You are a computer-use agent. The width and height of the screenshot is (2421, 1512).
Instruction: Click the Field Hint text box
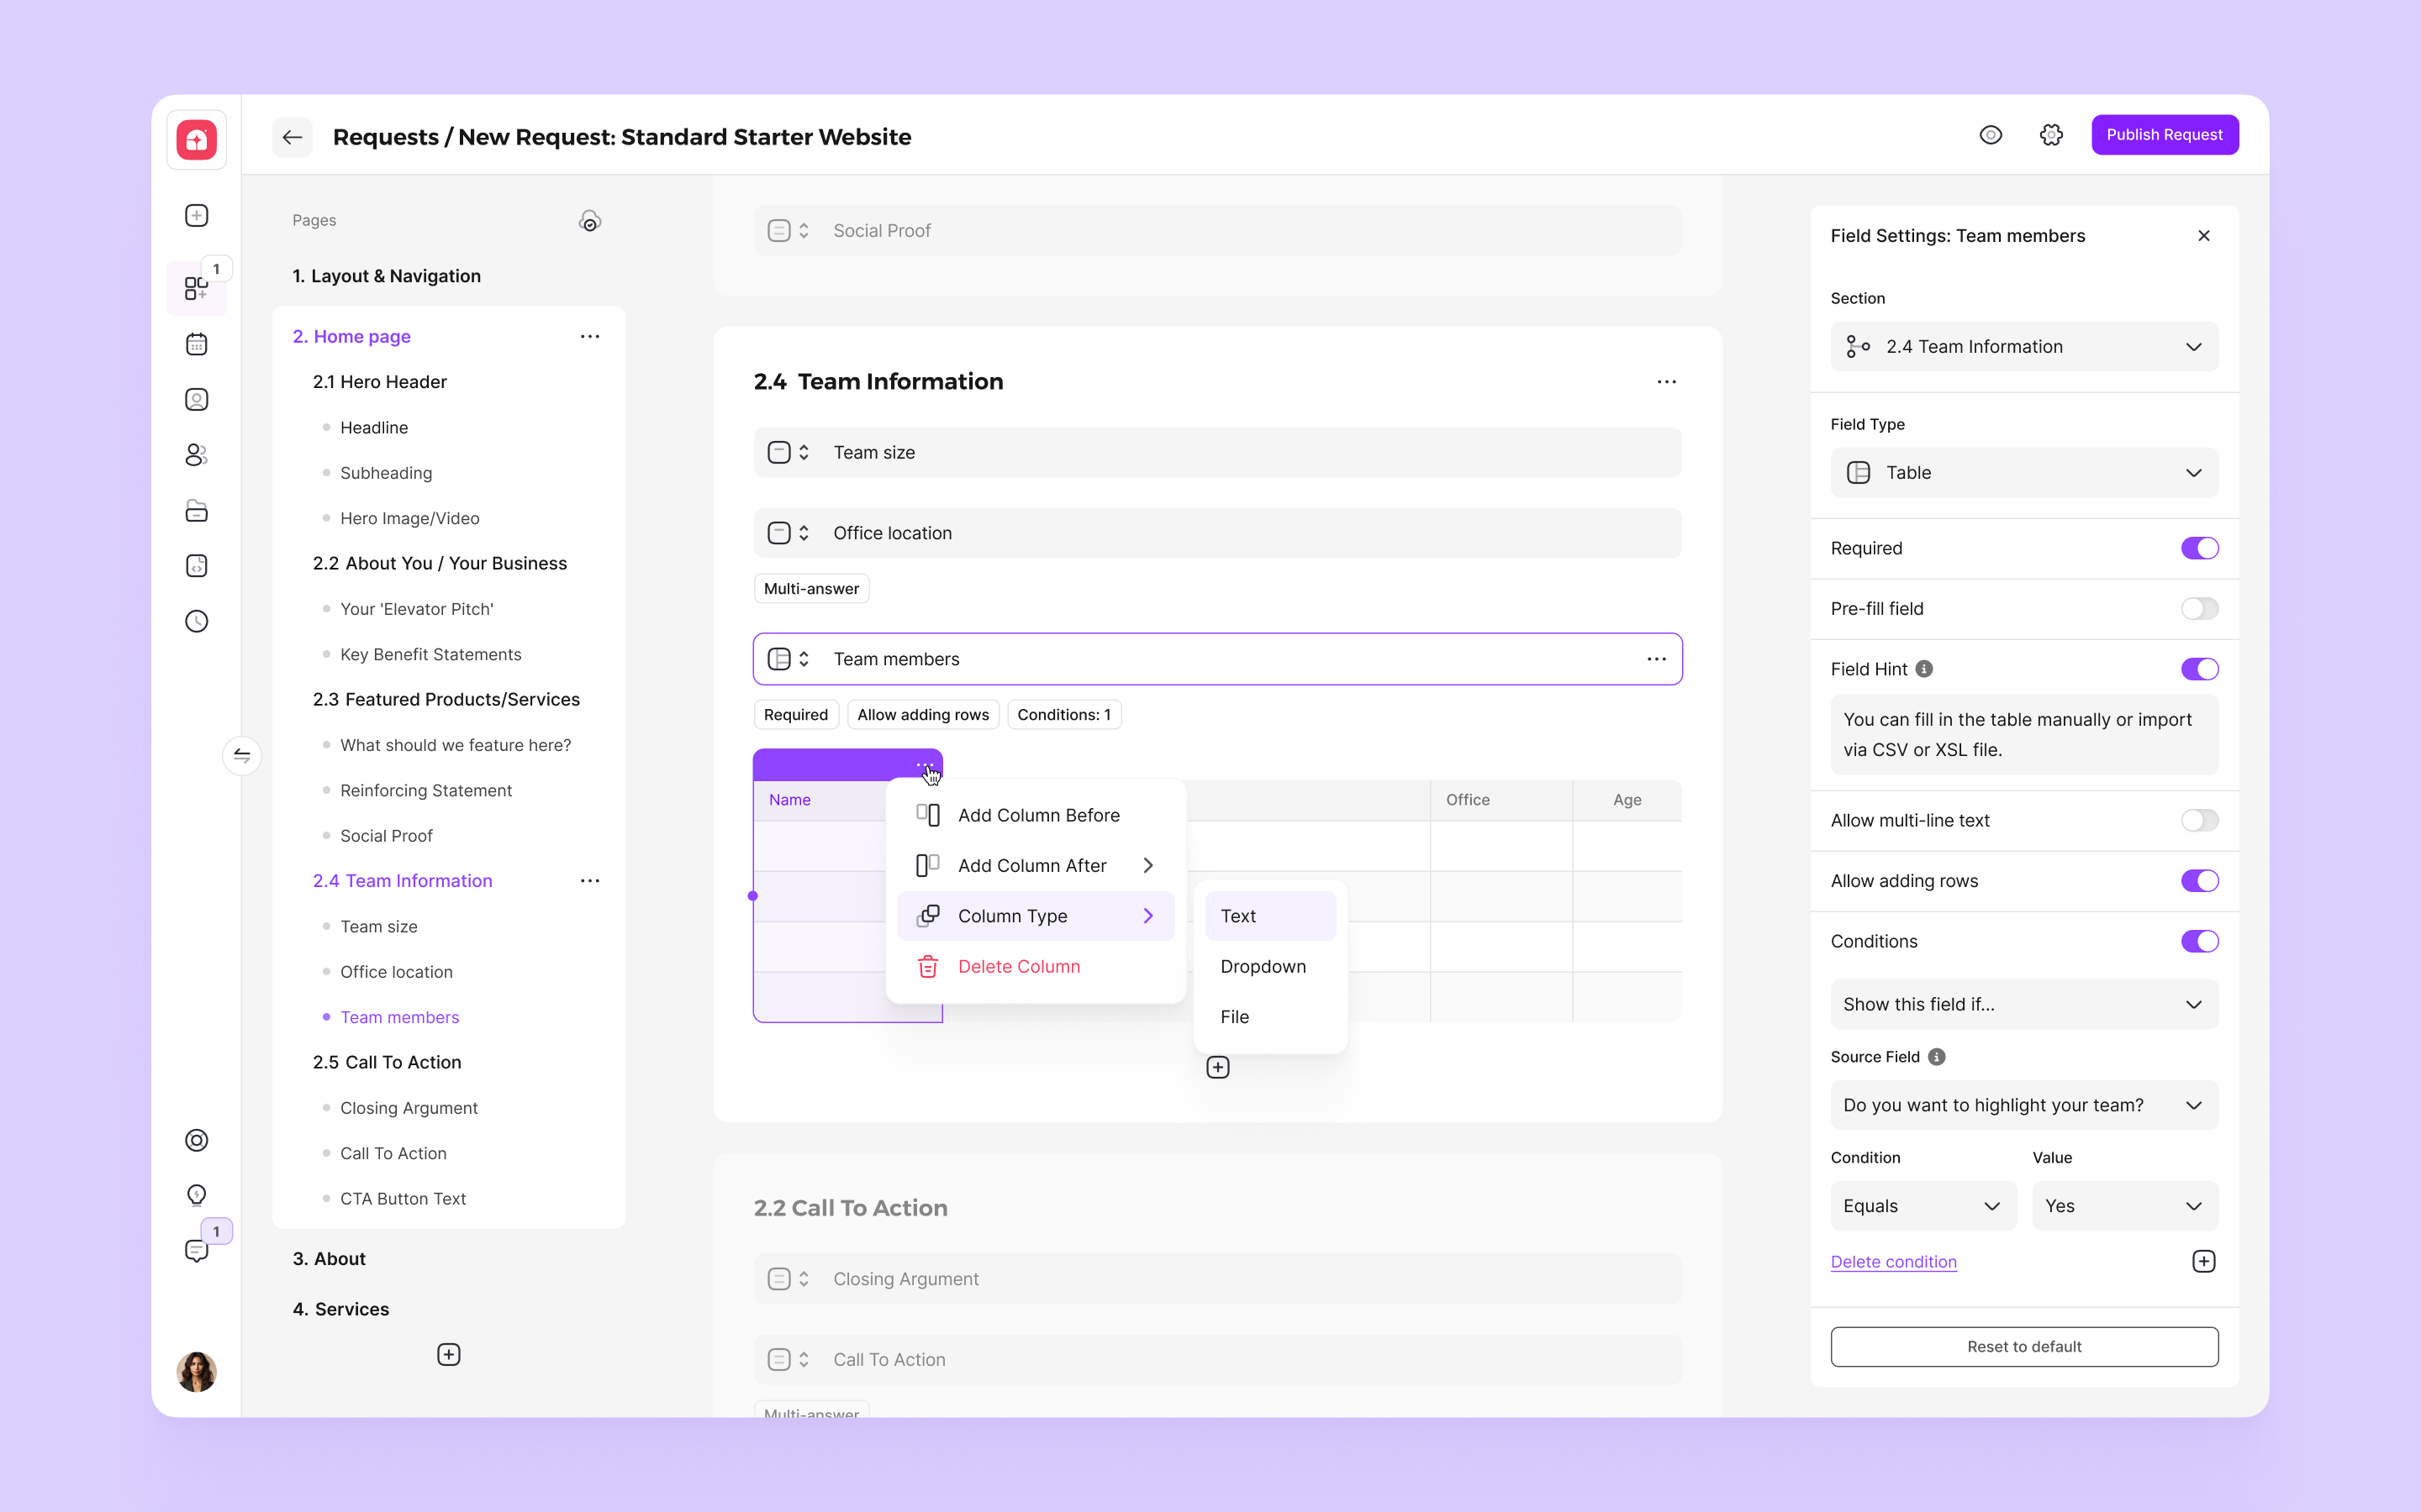coord(2024,734)
